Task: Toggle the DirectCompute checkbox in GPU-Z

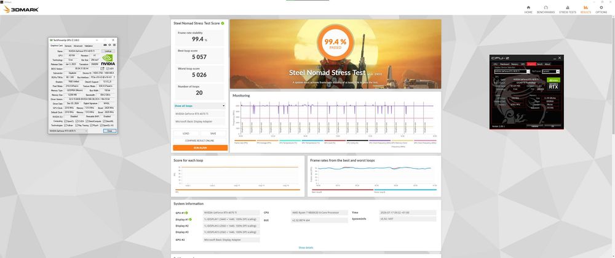Action: [87, 121]
